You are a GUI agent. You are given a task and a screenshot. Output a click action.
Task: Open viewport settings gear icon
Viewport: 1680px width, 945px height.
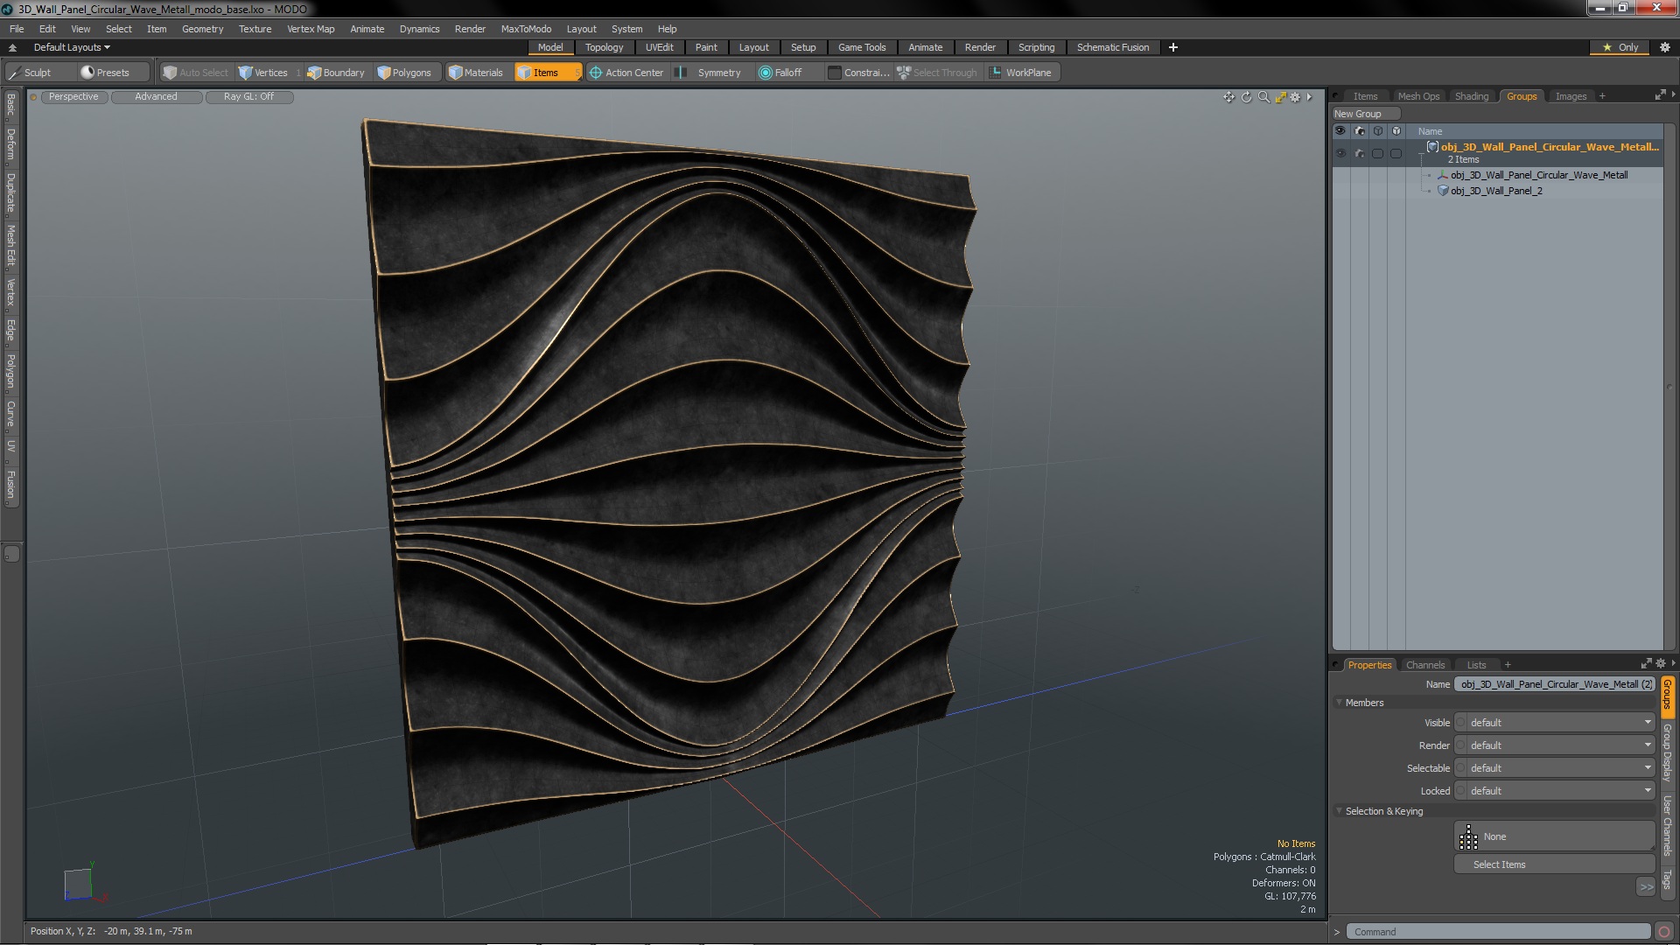tap(1295, 97)
